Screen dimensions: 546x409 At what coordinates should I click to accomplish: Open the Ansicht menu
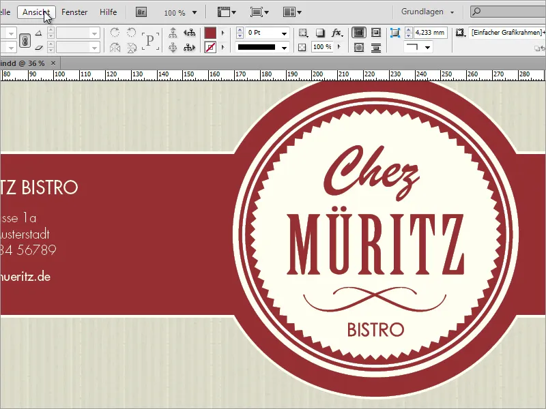[36, 12]
